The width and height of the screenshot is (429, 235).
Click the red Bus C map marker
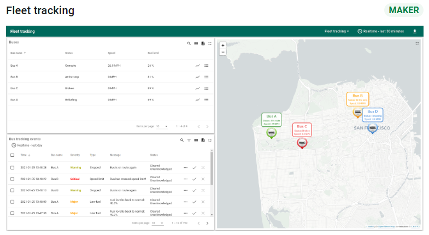(x=302, y=143)
